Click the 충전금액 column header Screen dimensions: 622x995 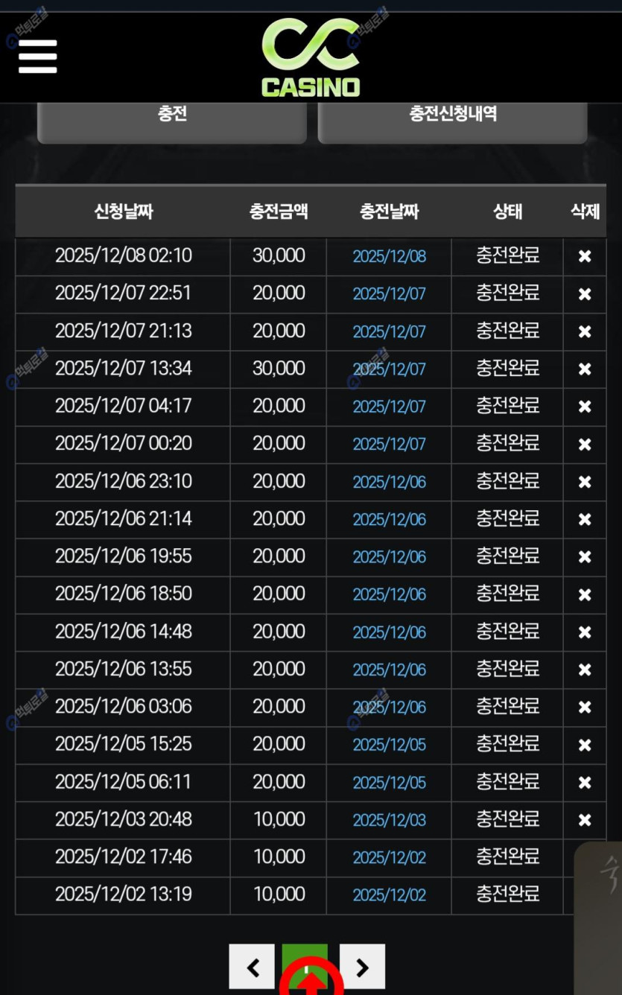(279, 212)
